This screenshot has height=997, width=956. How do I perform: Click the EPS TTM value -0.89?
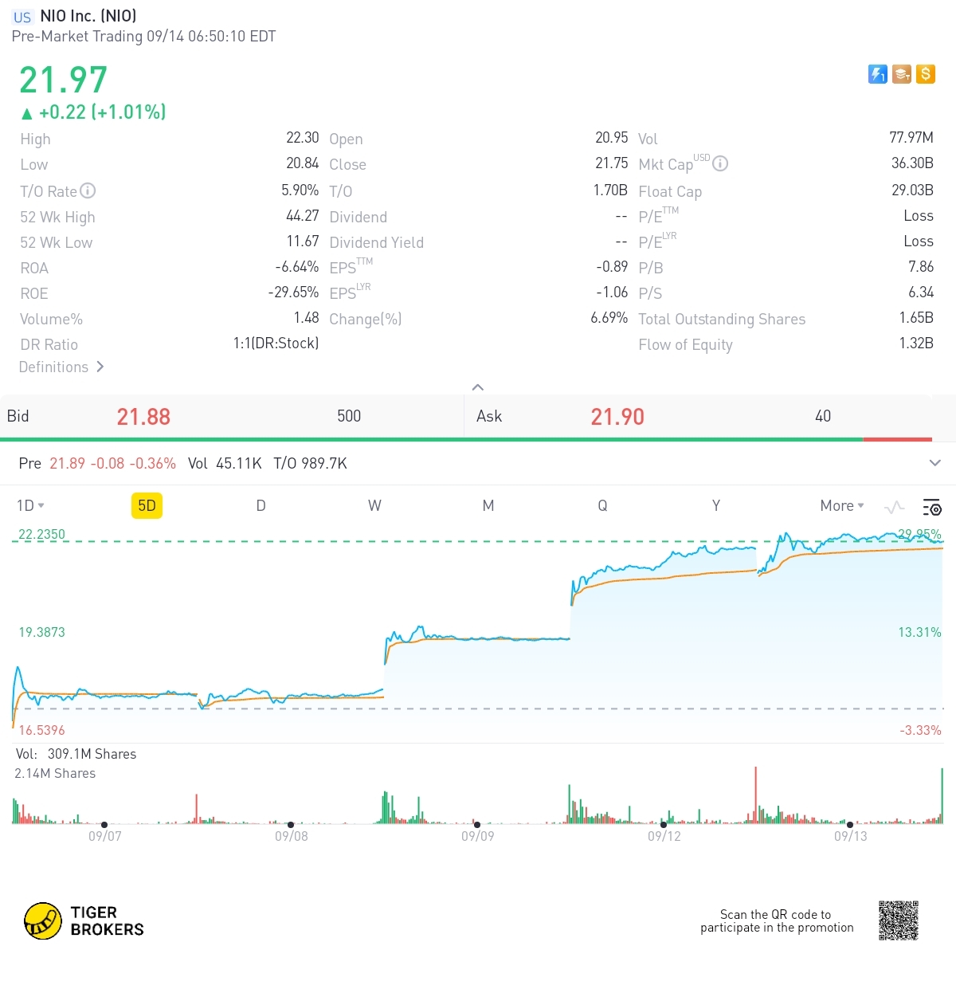click(x=612, y=267)
